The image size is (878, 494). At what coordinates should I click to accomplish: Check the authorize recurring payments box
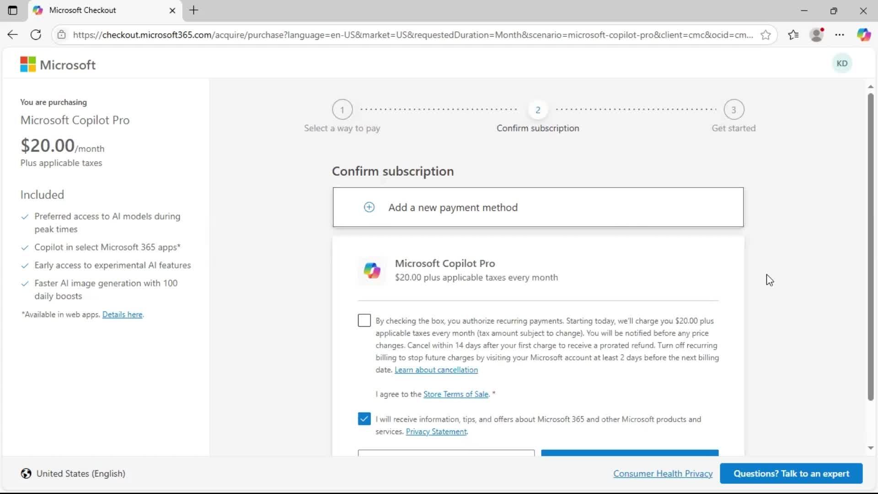tap(364, 320)
